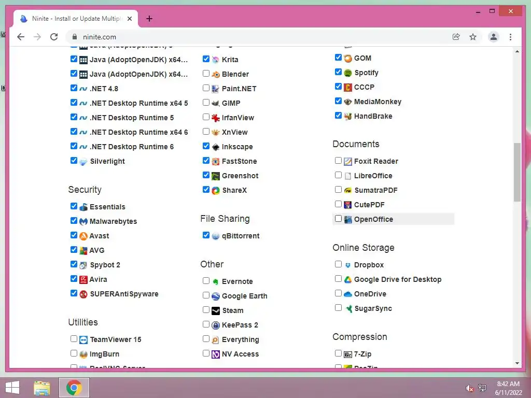Uncheck the Krita checkbox
The width and height of the screenshot is (531, 398).
[206, 59]
